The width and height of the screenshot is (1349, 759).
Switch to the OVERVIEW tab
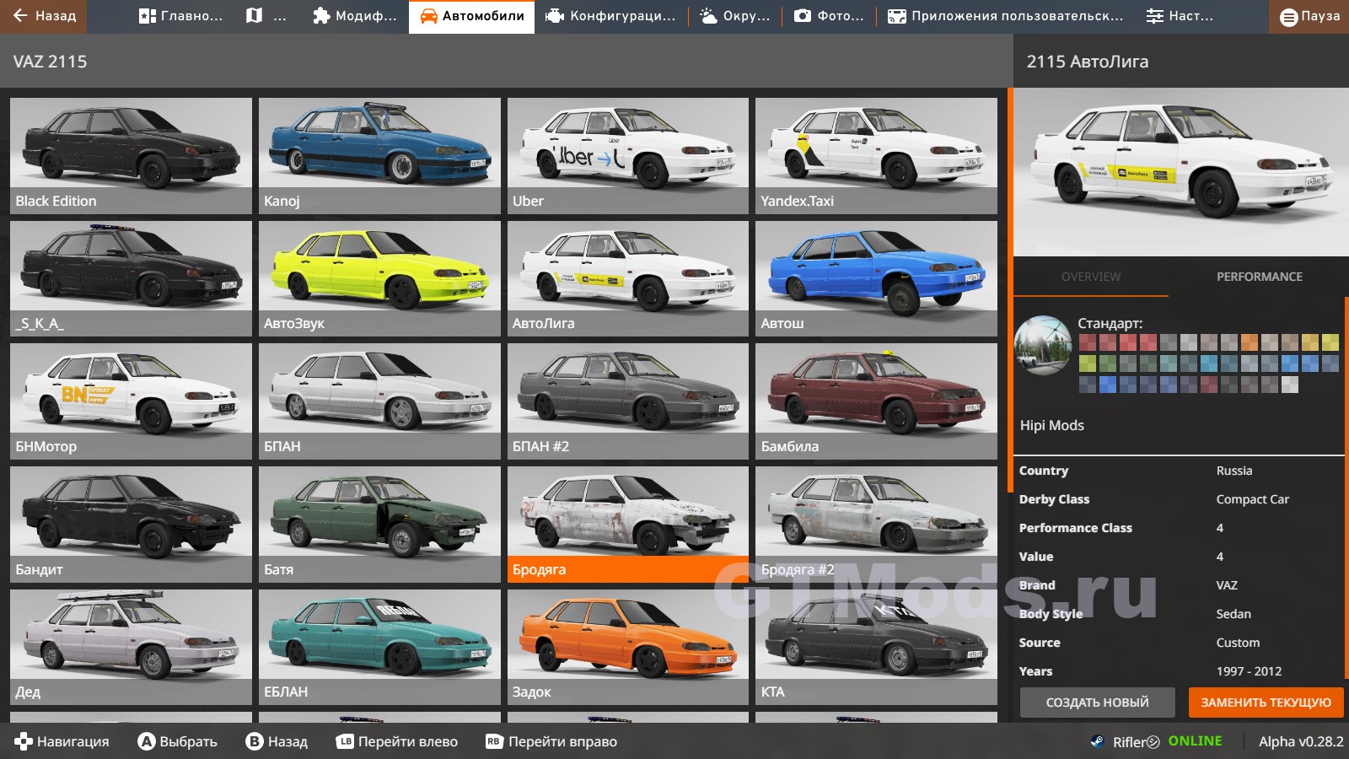1091,277
